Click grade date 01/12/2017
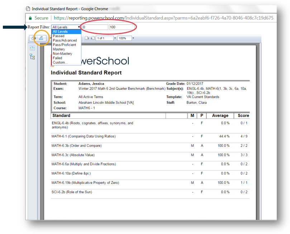The height and width of the screenshot is (234, 290). click(x=195, y=84)
